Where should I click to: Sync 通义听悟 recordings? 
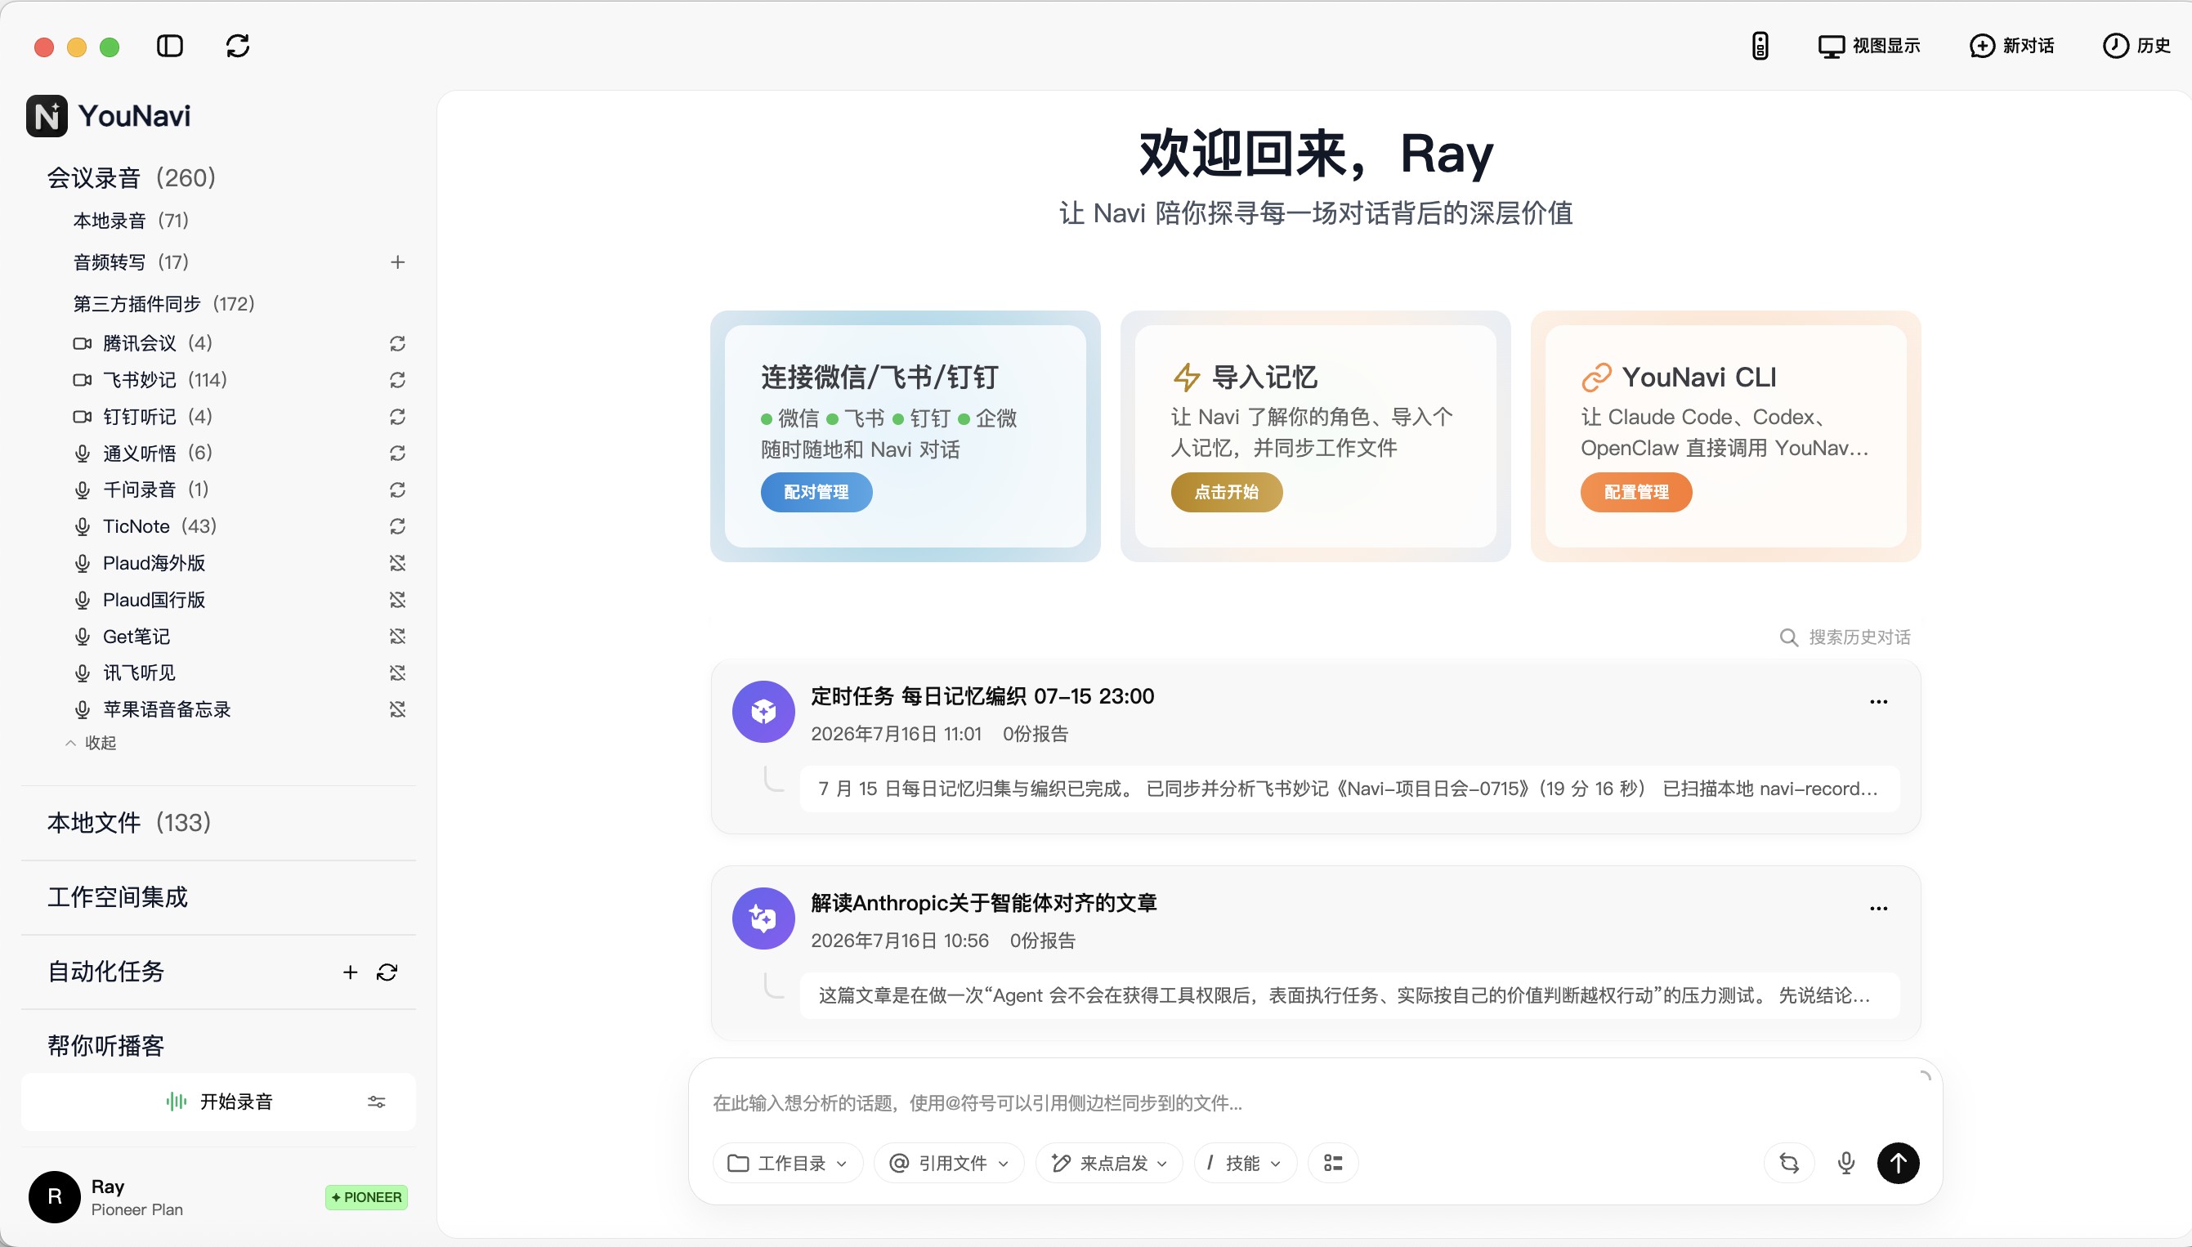tap(397, 453)
